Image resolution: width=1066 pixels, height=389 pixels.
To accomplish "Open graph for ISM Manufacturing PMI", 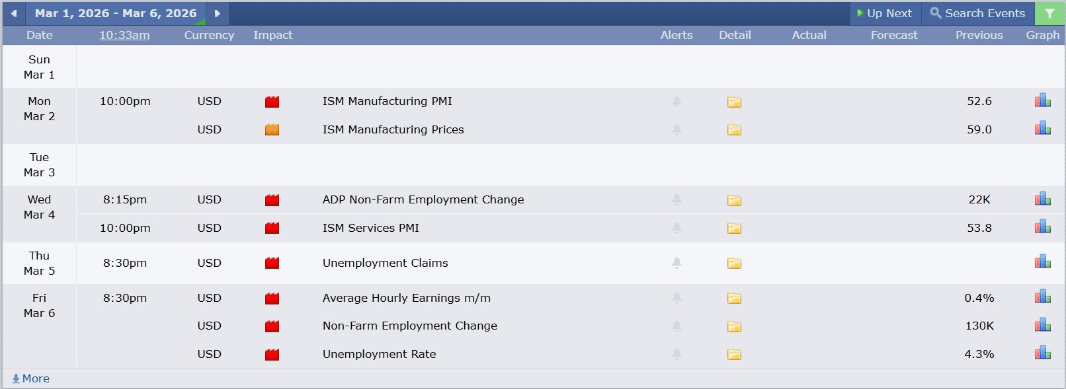I will click(x=1042, y=101).
